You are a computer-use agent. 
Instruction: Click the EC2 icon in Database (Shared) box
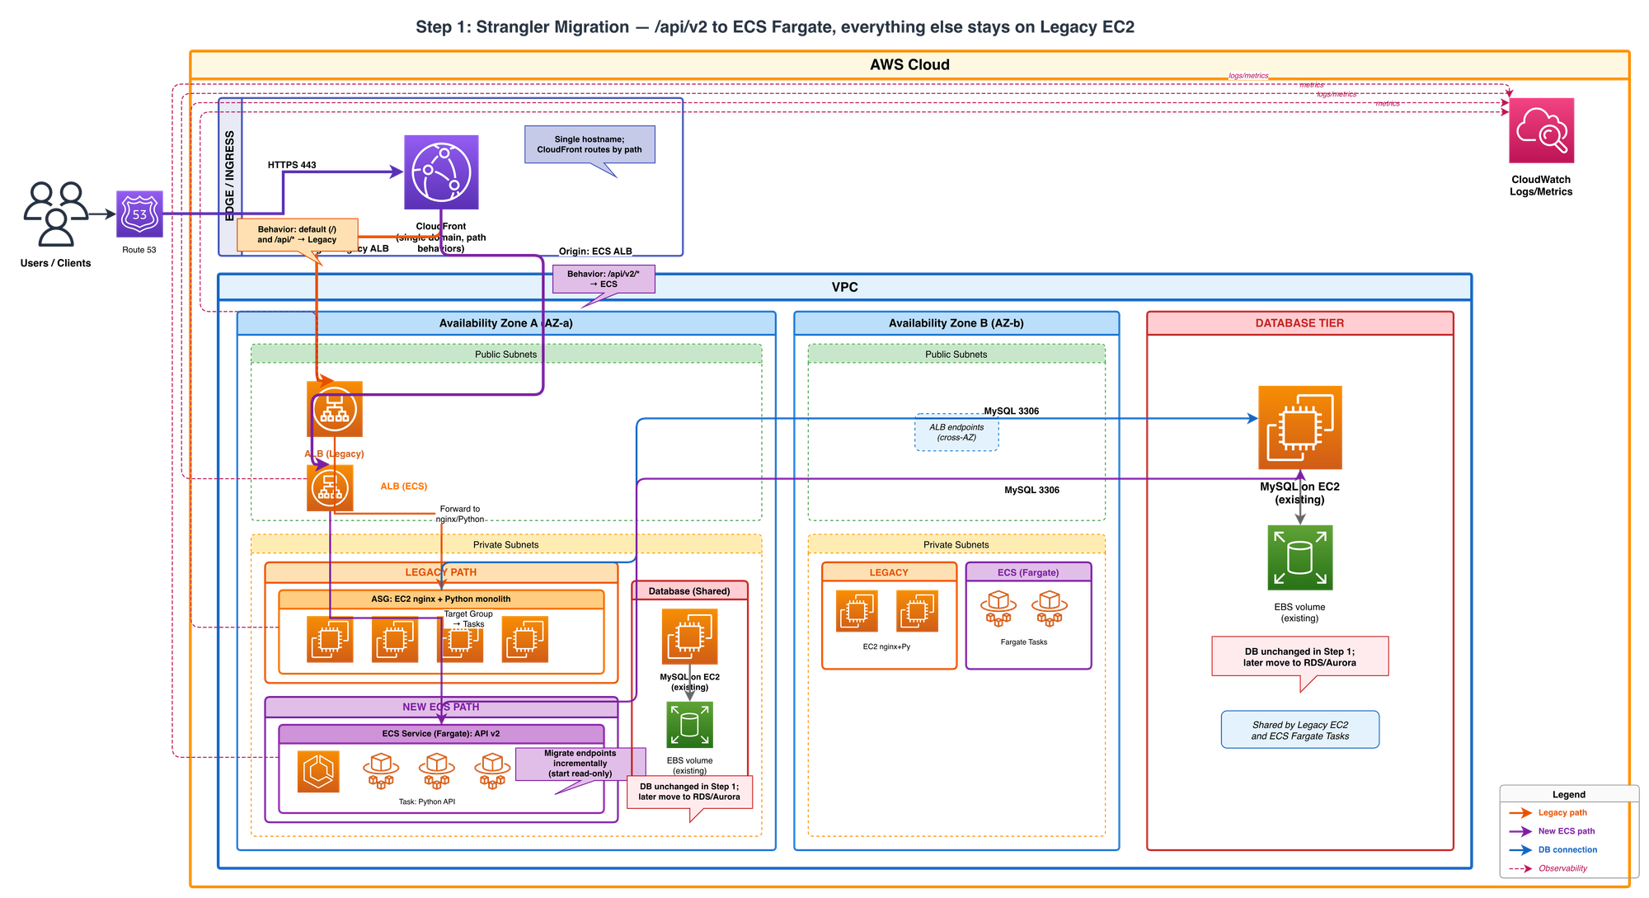[689, 636]
